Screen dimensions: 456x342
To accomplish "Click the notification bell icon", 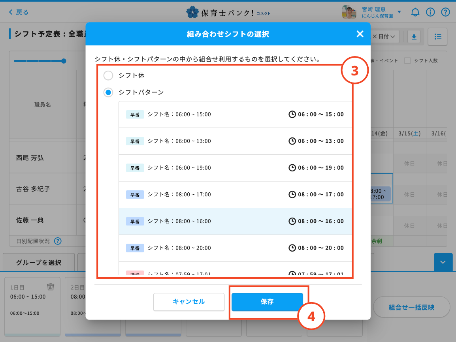I will [415, 12].
